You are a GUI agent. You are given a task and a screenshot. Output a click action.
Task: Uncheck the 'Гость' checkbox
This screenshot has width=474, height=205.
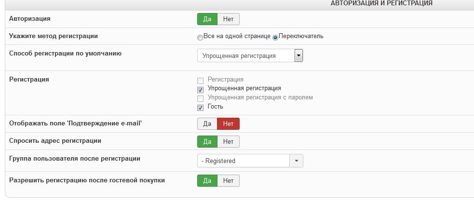pyautogui.click(x=200, y=108)
